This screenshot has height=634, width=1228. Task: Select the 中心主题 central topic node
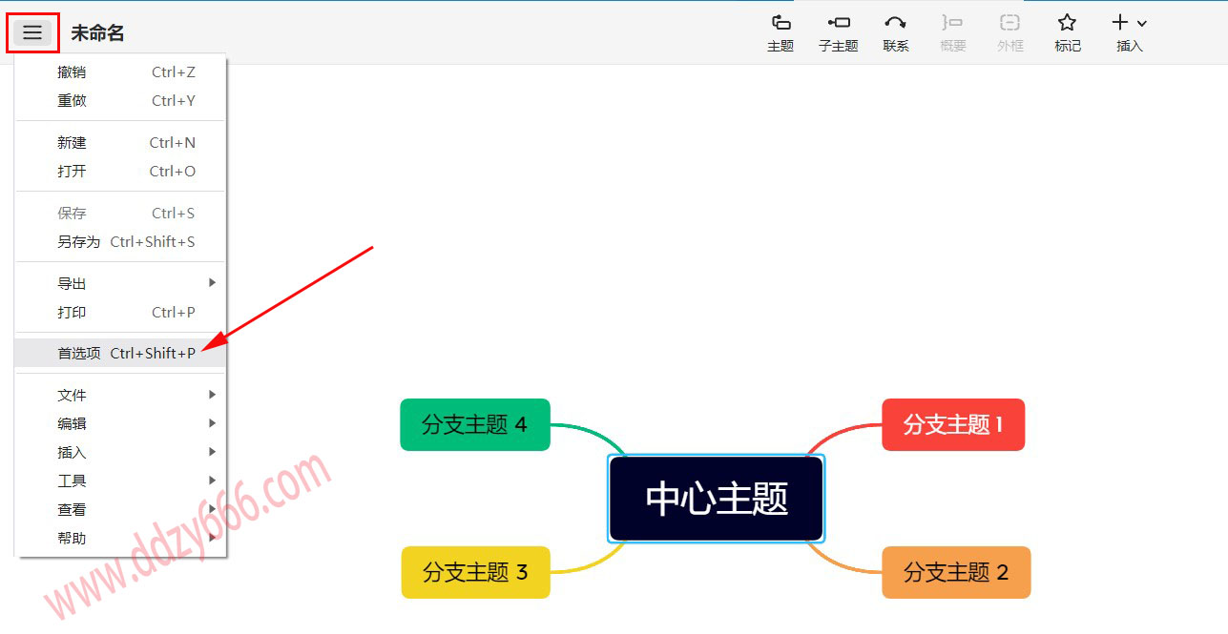pyautogui.click(x=717, y=499)
